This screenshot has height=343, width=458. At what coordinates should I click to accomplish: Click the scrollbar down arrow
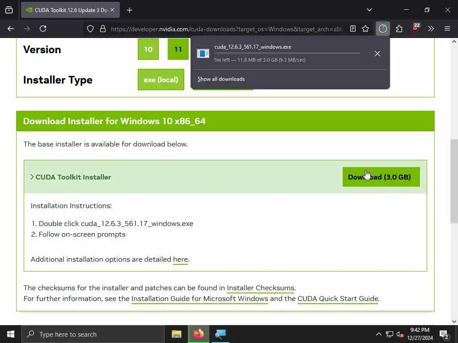tap(454, 322)
